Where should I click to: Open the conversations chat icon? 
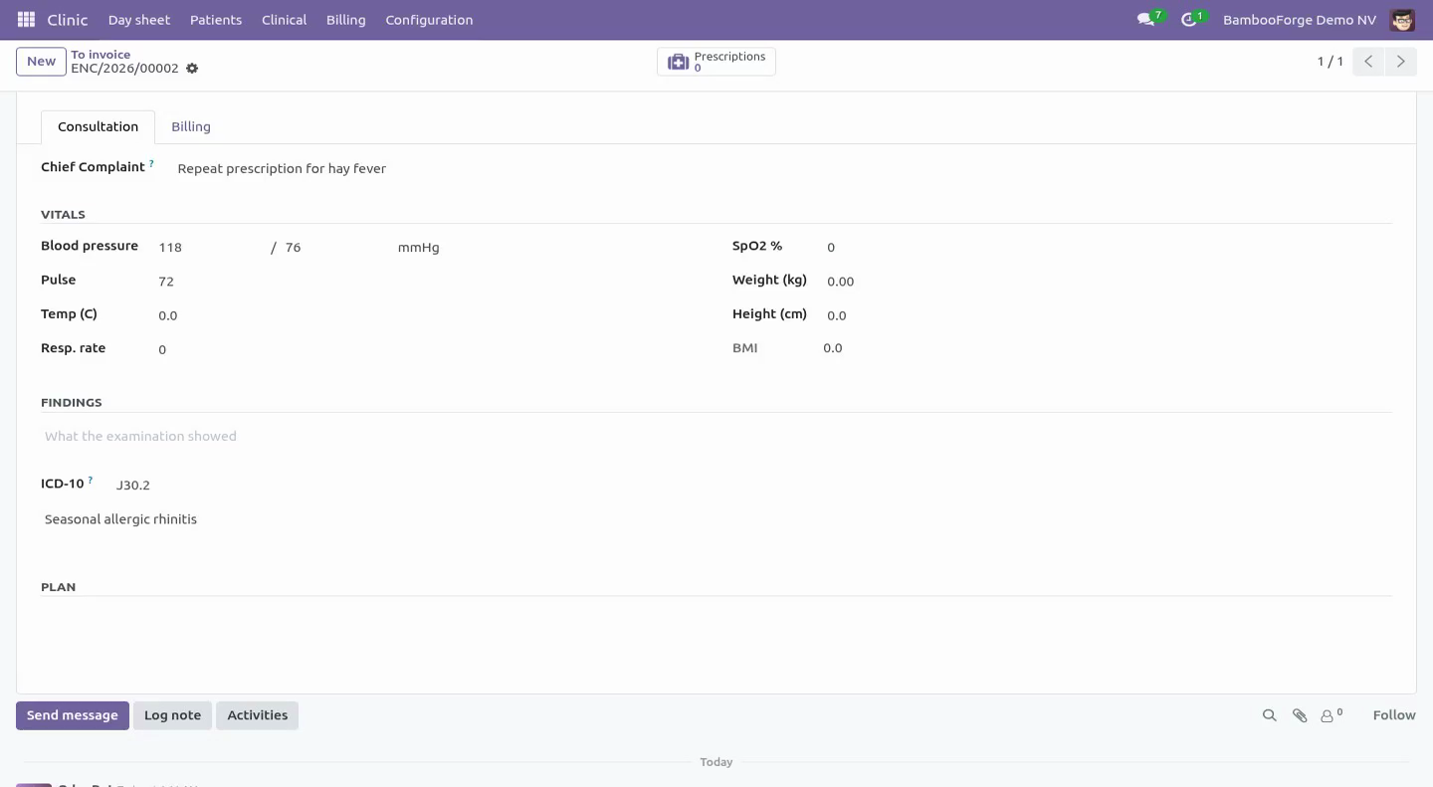(1145, 20)
